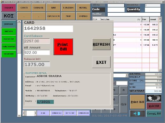Click the EXIT button in card dialog
Viewport: 165px width, 123px height.
[x=101, y=62]
